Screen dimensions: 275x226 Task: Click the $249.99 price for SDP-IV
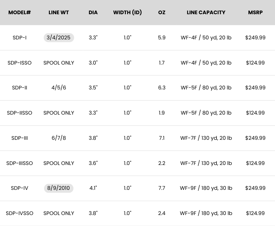(255, 188)
